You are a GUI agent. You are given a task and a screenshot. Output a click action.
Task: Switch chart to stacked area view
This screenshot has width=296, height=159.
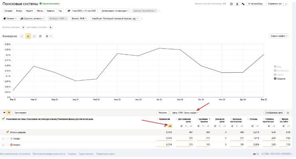(34, 36)
